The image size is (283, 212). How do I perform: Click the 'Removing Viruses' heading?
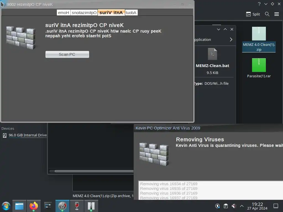point(200,139)
